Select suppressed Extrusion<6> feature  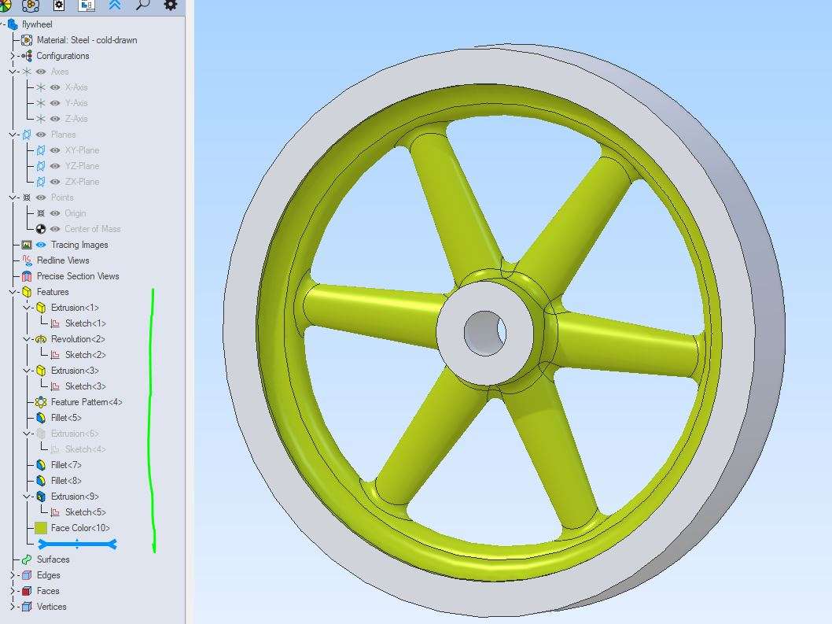[68, 434]
